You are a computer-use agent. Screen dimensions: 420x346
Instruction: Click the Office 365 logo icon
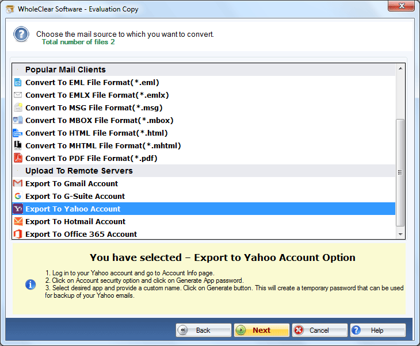pos(18,234)
